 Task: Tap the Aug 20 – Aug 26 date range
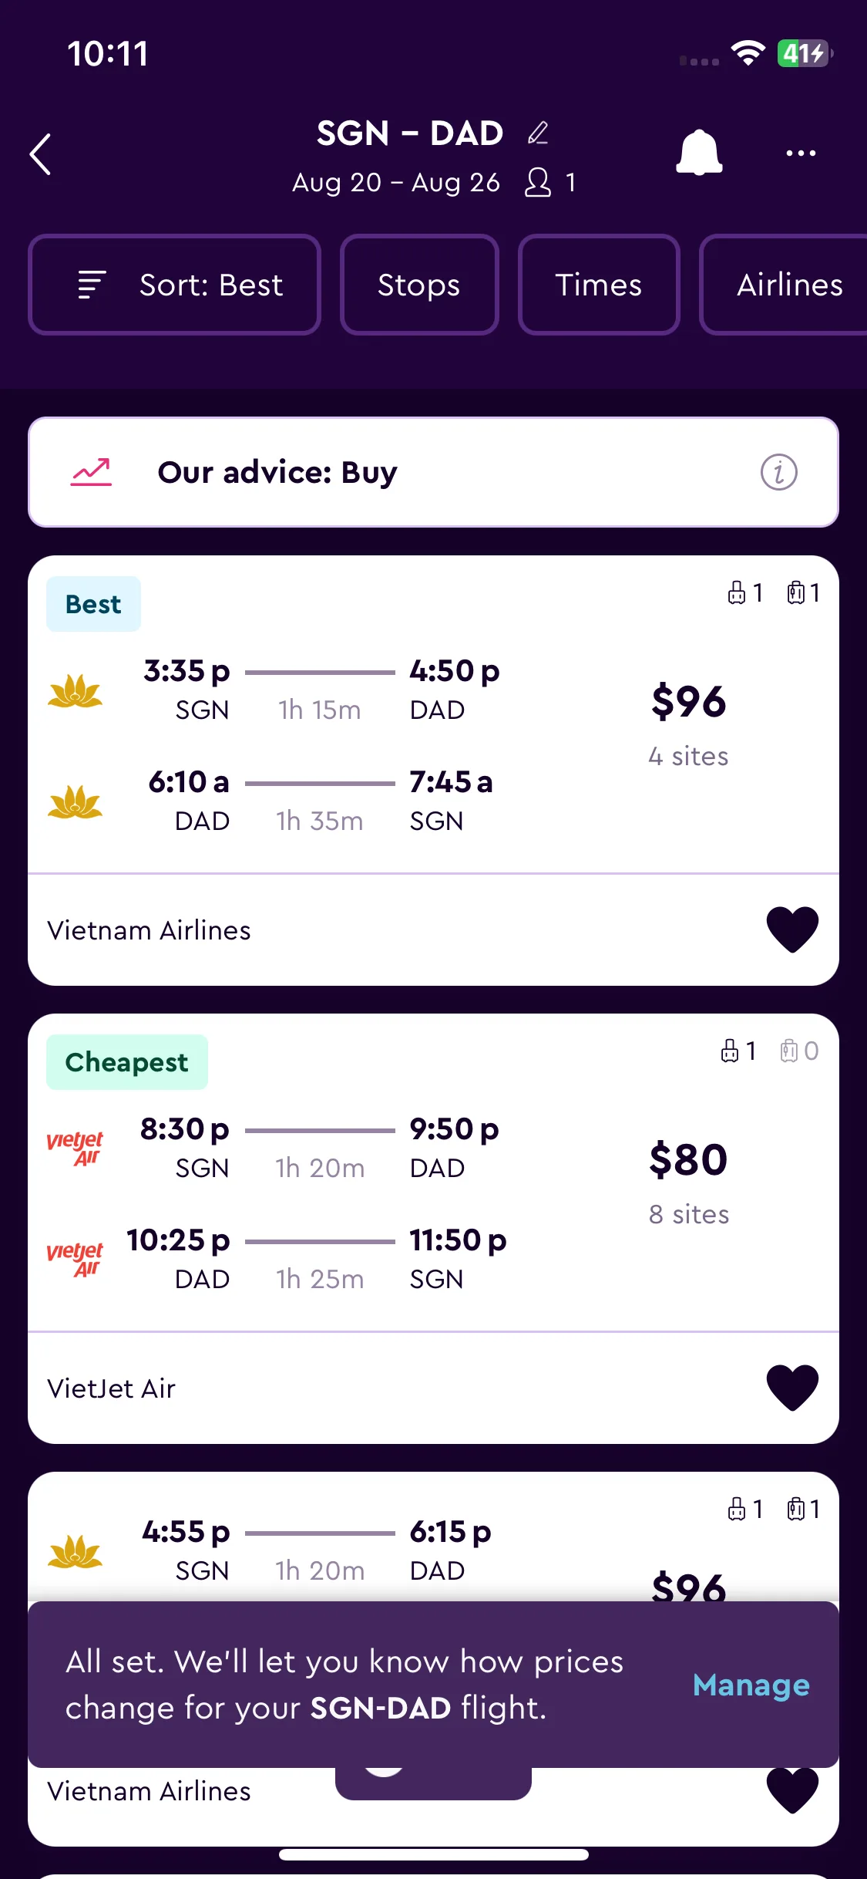396,183
